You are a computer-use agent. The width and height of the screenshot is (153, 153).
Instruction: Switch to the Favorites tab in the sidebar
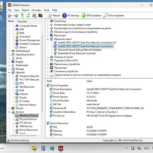(22, 21)
